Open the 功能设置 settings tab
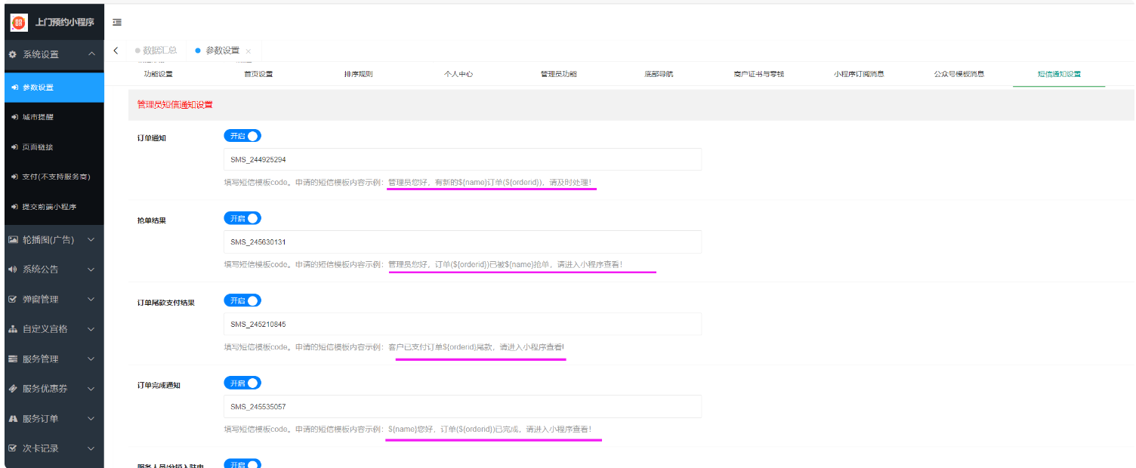 158,74
